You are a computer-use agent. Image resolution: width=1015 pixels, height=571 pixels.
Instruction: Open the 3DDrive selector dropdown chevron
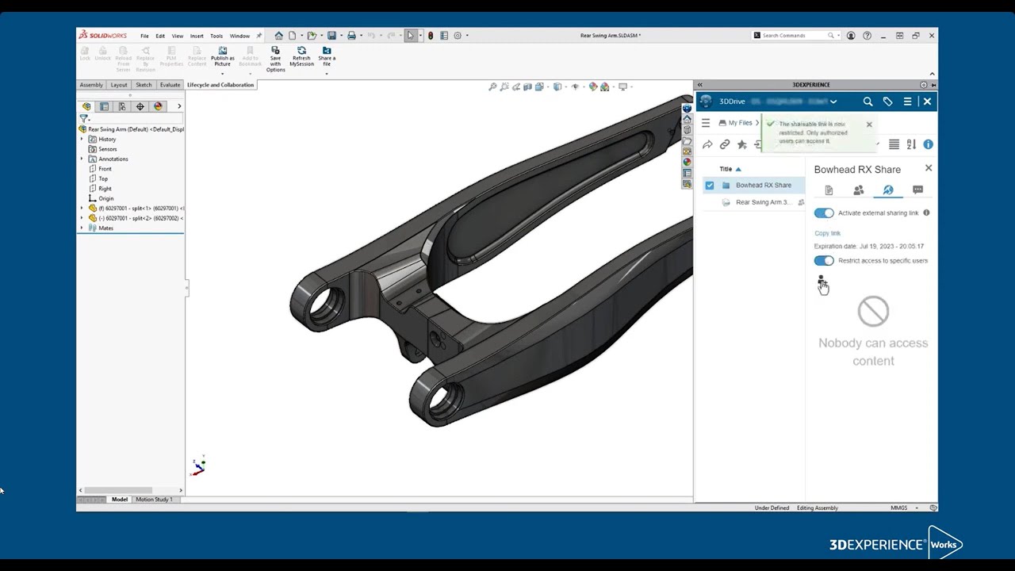[x=833, y=102]
